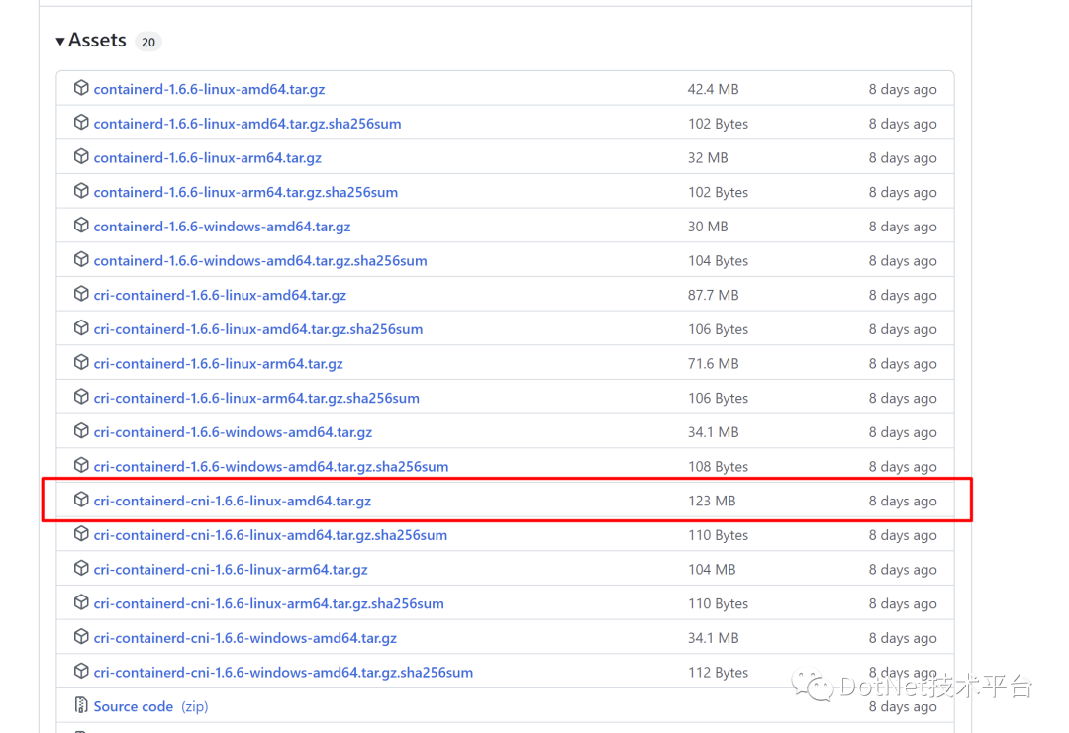
Task: Click the 87.7 MB file size
Action: pos(713,295)
